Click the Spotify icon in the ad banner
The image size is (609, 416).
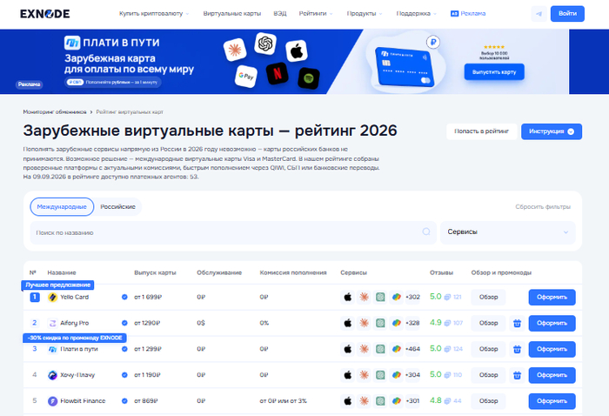(309, 78)
